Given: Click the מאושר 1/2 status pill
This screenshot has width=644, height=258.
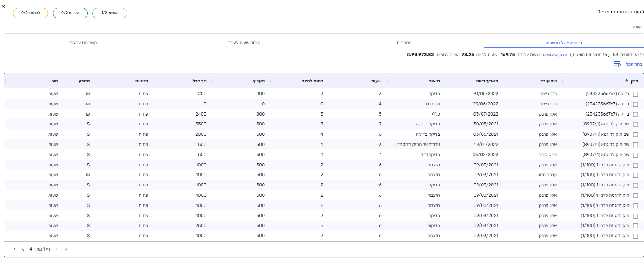Looking at the screenshot, I should point(110,13).
